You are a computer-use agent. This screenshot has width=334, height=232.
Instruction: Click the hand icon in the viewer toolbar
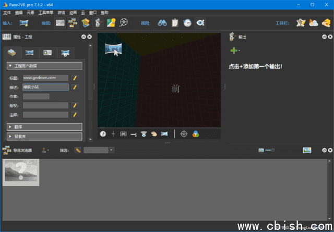pyautogui.click(x=154, y=134)
